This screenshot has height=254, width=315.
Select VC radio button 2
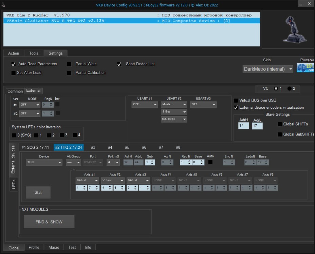tap(289, 88)
